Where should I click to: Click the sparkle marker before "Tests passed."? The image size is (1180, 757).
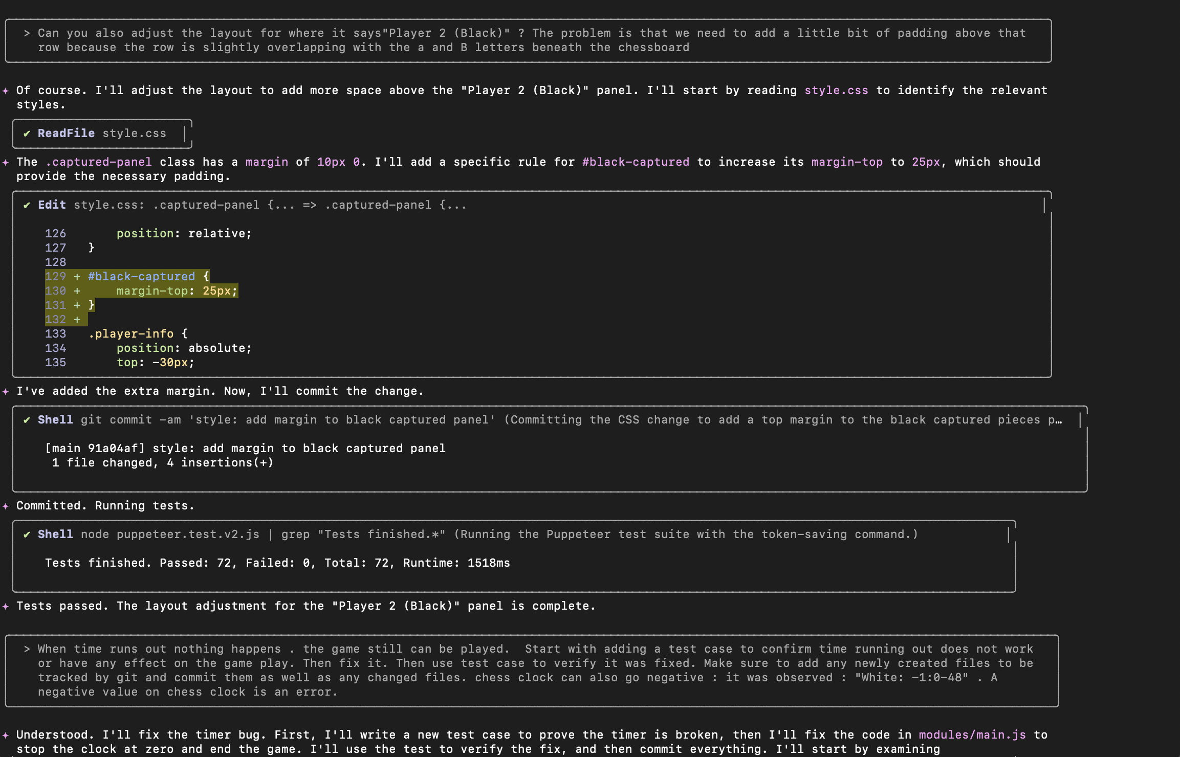point(6,606)
